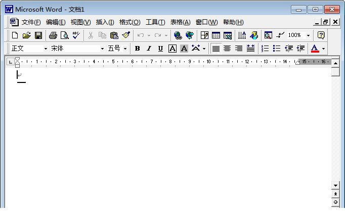Click the Word document icon in menu bar
Viewport: 345px width, 216px height.
pyautogui.click(x=14, y=22)
